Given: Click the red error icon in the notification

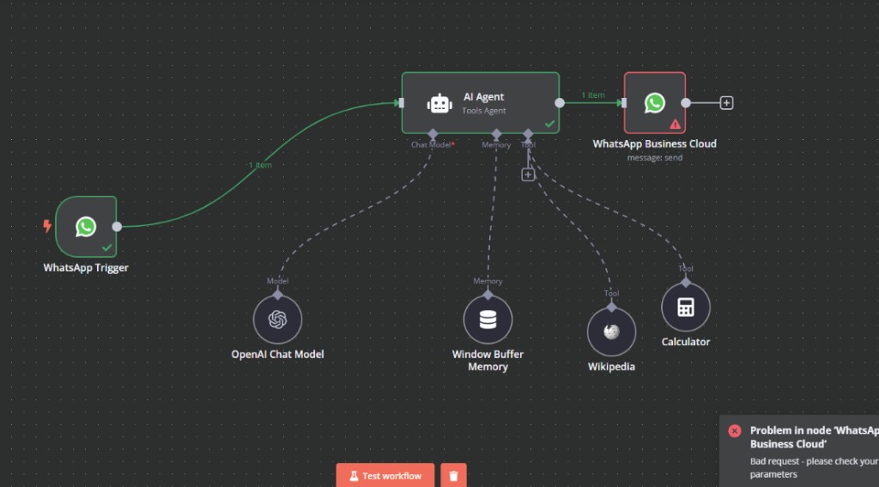Looking at the screenshot, I should (735, 431).
